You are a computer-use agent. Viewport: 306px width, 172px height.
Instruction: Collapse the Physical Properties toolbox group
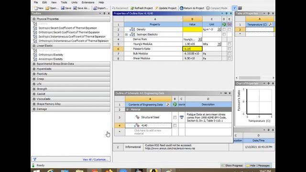click(x=34, y=19)
